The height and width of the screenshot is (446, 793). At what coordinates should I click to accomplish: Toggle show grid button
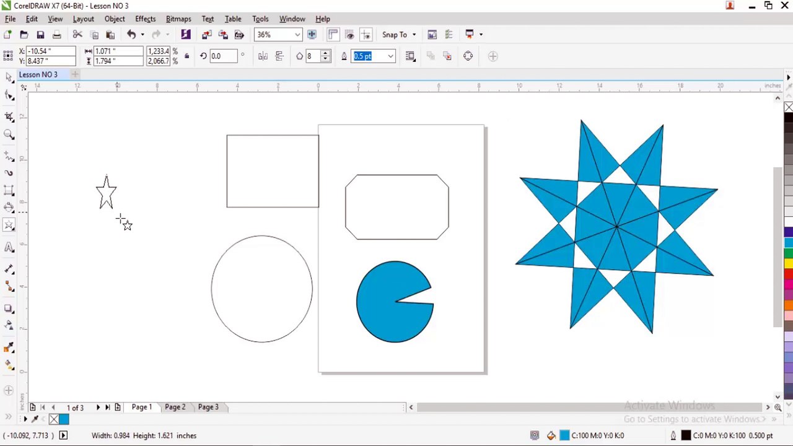pyautogui.click(x=349, y=35)
